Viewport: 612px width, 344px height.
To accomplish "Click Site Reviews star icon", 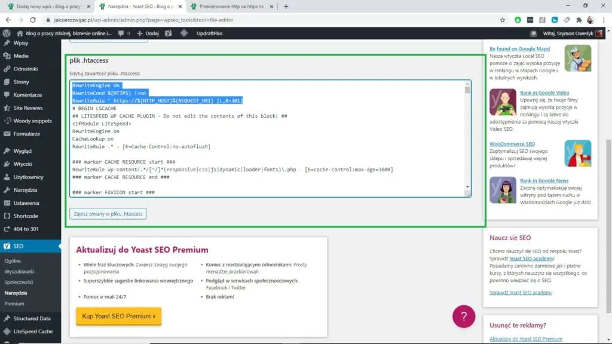I will click(7, 107).
